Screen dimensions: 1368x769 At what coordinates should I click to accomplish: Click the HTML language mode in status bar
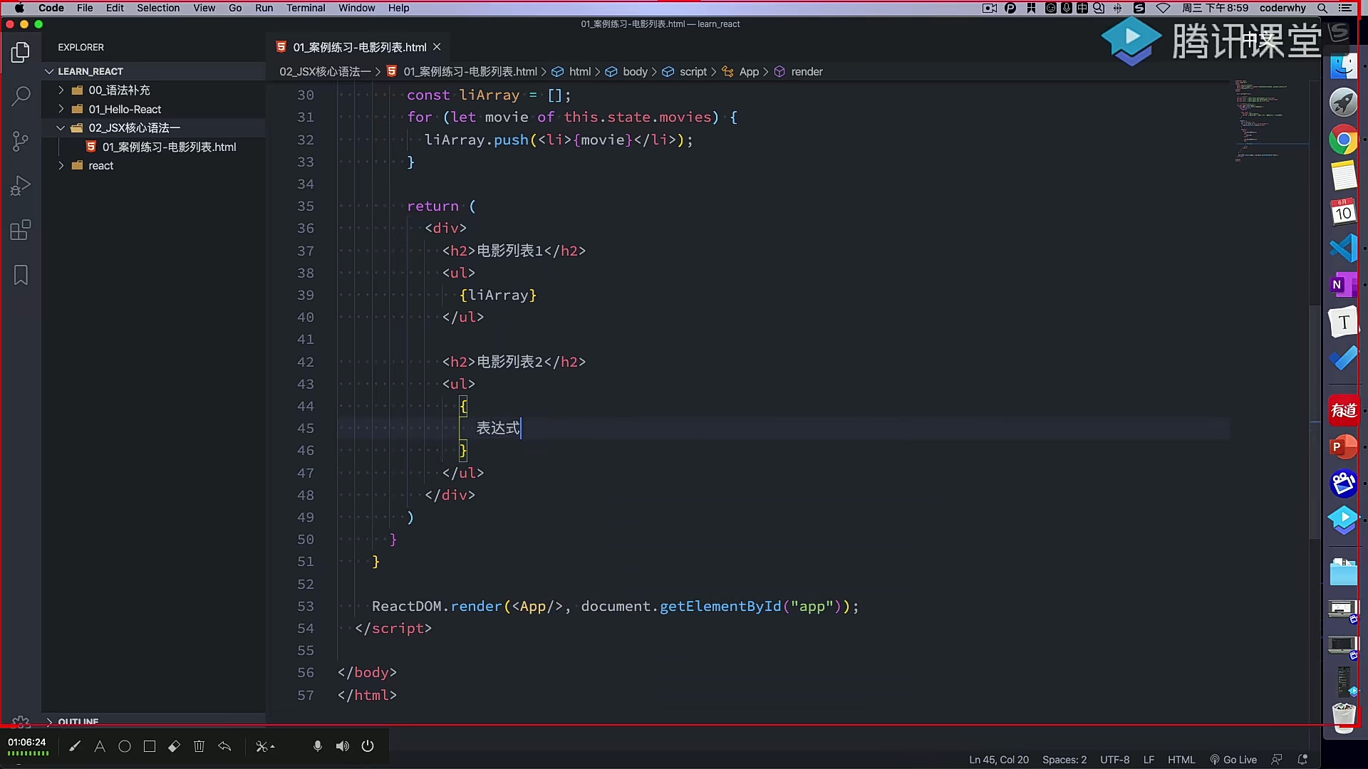(1181, 760)
